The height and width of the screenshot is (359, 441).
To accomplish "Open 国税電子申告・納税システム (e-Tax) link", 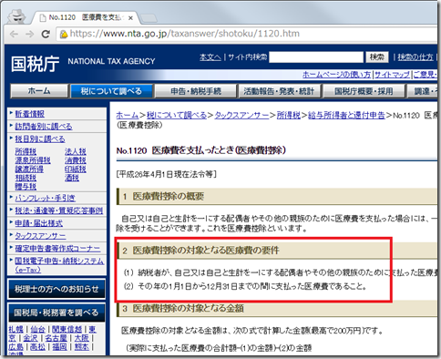I will click(x=59, y=265).
